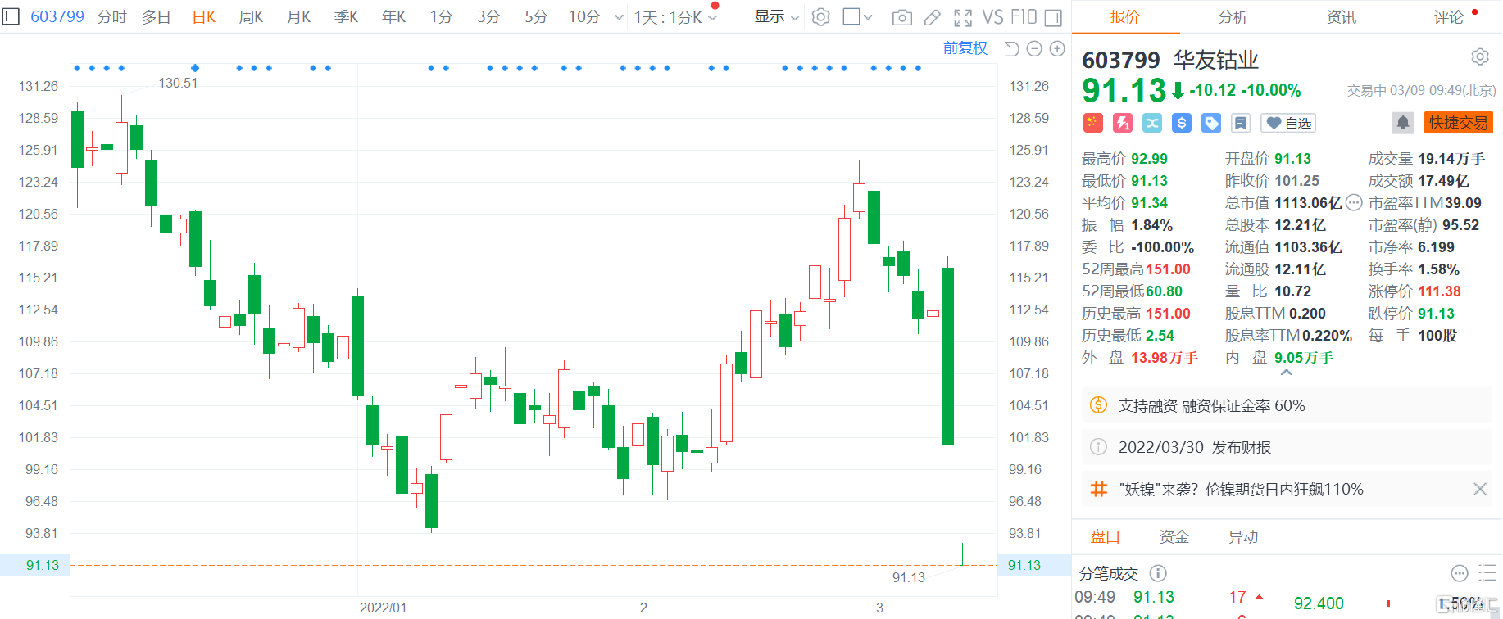Screen dimensions: 1503x619
Task: Open VS compare stocks tool
Action: point(992,17)
